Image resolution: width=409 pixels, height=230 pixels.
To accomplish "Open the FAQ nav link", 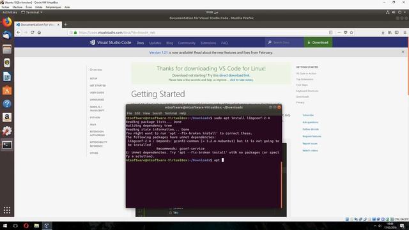I will coord(224,43).
